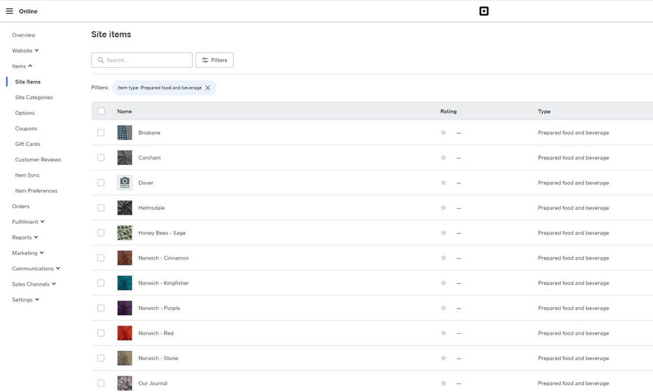This screenshot has height=392, width=653.
Task: Click the rating star for Honey Bees - Sage
Action: coord(443,233)
